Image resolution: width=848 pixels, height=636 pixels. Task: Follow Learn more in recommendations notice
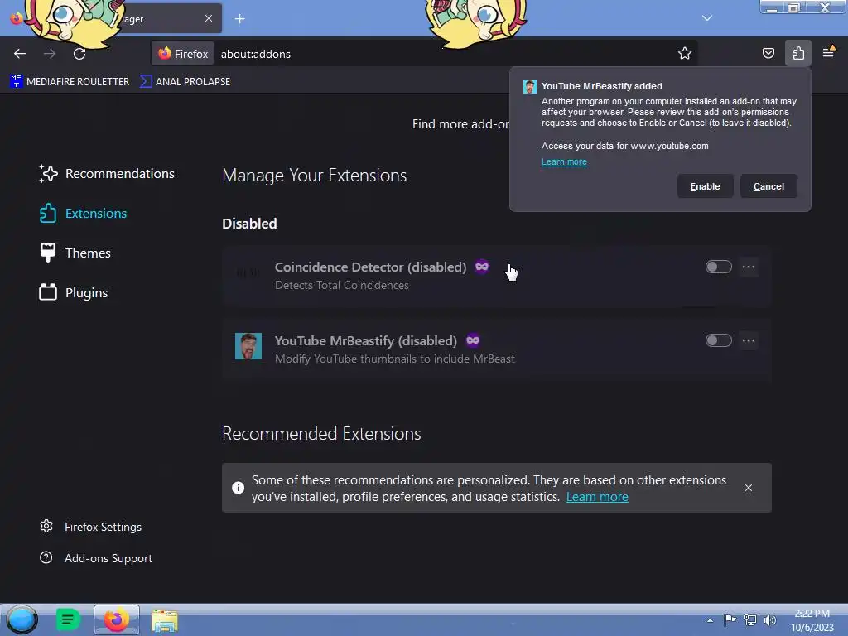pos(597,497)
